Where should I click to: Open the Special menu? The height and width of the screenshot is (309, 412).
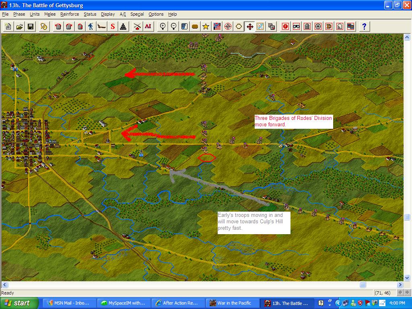tap(137, 14)
